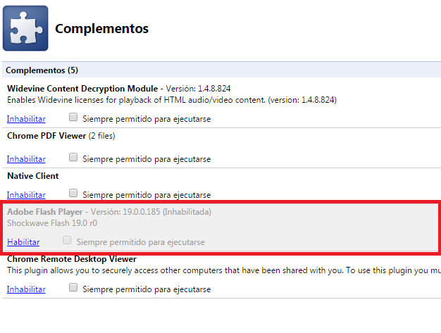Click the Widevine licenses description text
The image size is (441, 333).
click(171, 100)
